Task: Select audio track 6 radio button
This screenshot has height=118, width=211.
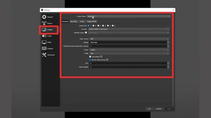Action: point(113,25)
